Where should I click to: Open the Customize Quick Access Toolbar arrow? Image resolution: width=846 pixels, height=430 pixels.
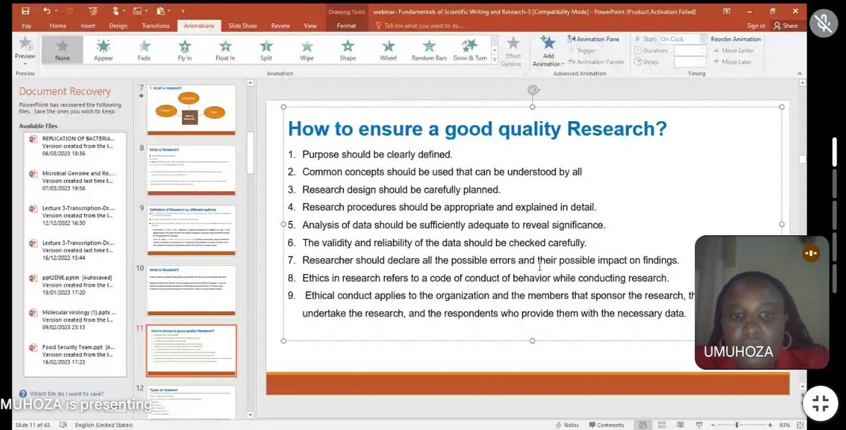coord(183,11)
